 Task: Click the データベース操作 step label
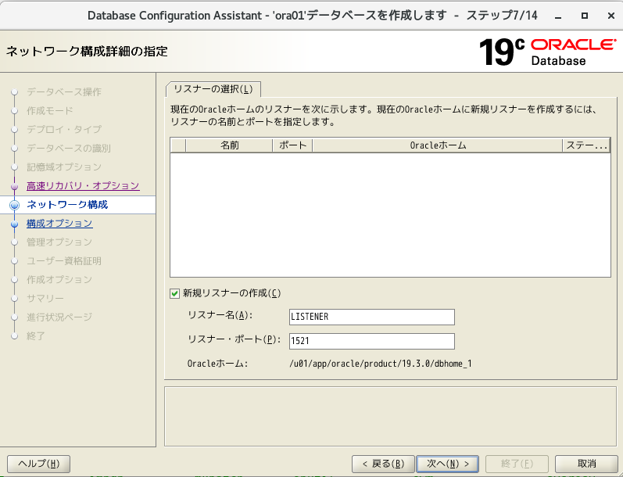click(x=64, y=91)
